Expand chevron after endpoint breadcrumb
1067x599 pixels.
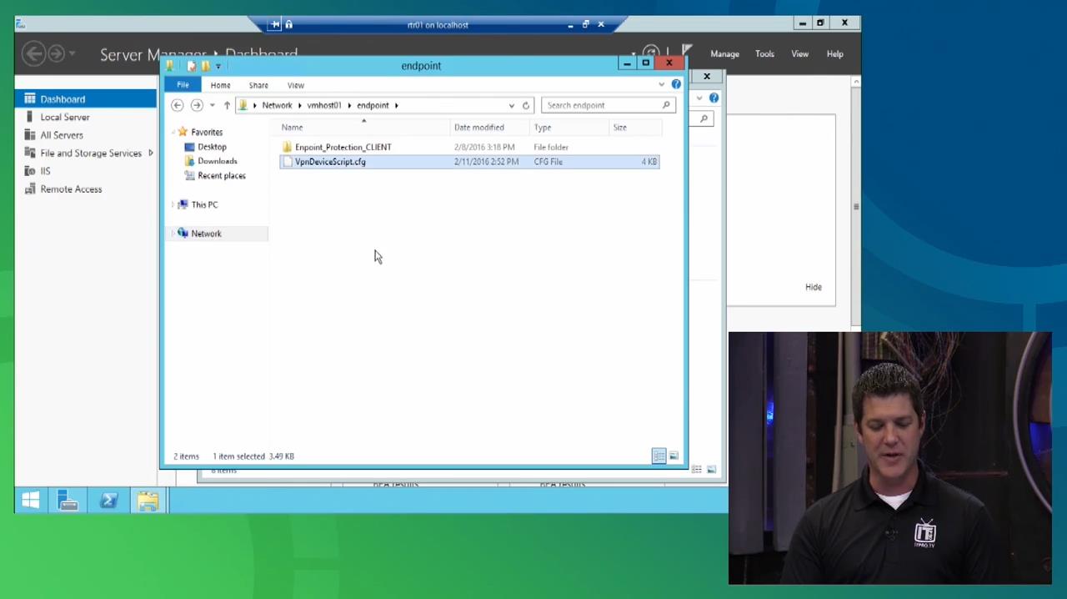tap(396, 105)
